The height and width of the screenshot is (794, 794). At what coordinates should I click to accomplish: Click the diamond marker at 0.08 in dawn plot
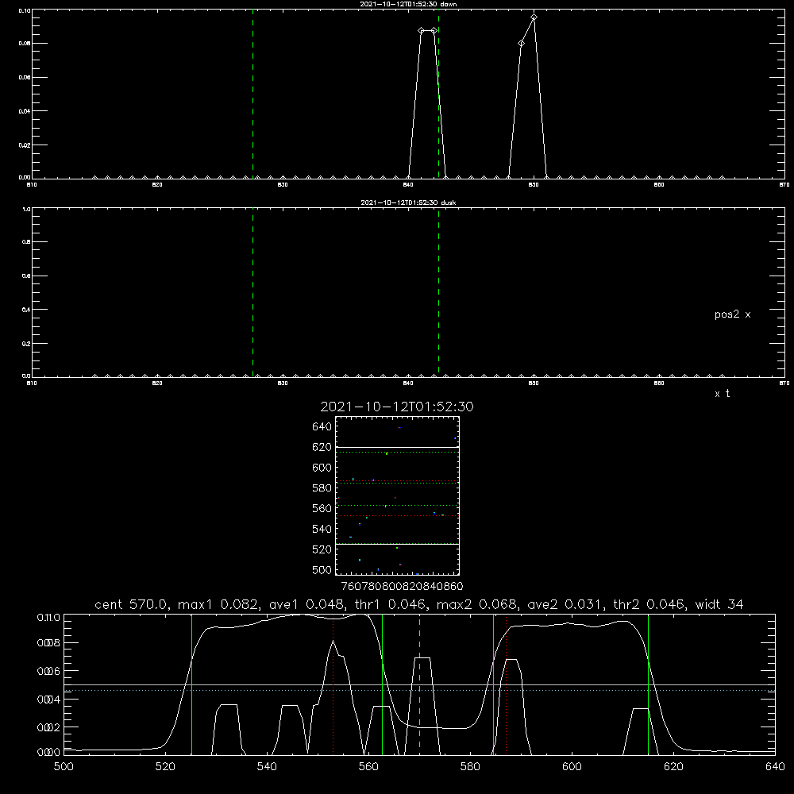coord(521,44)
